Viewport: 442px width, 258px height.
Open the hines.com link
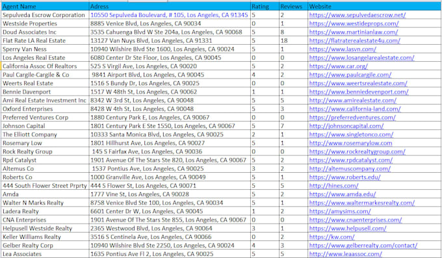coord(333,186)
